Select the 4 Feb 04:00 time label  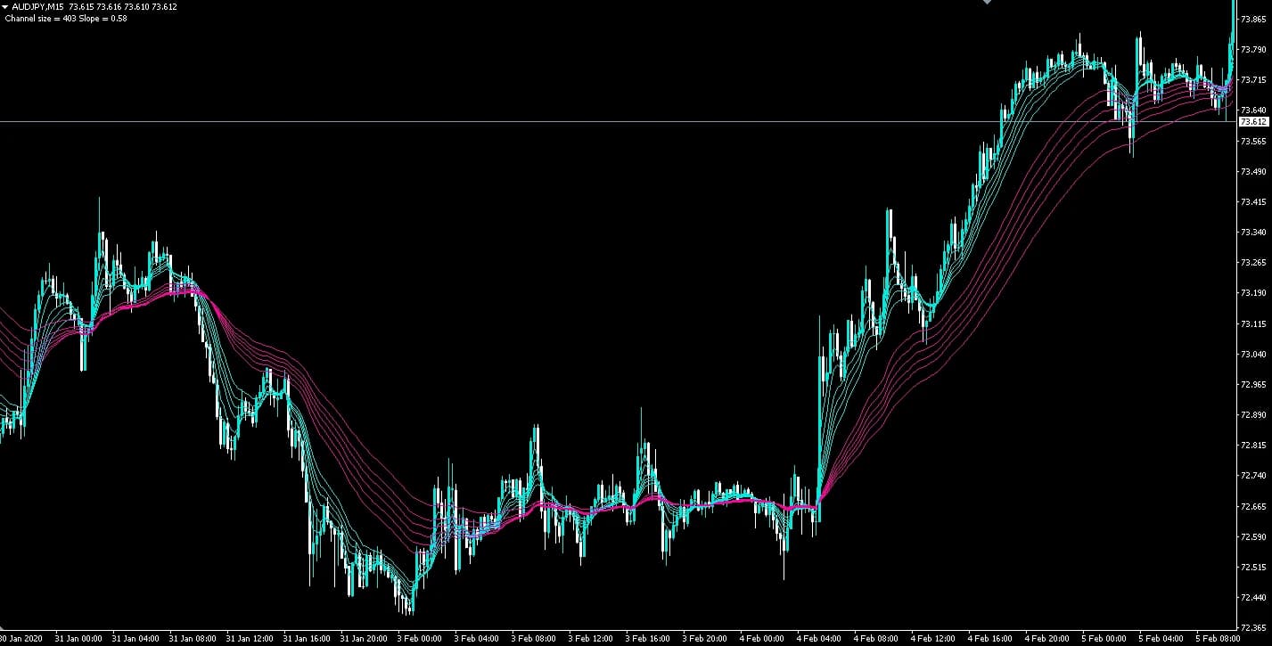(818, 639)
